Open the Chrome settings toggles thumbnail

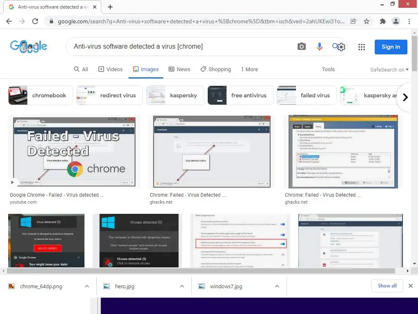[x=240, y=240]
